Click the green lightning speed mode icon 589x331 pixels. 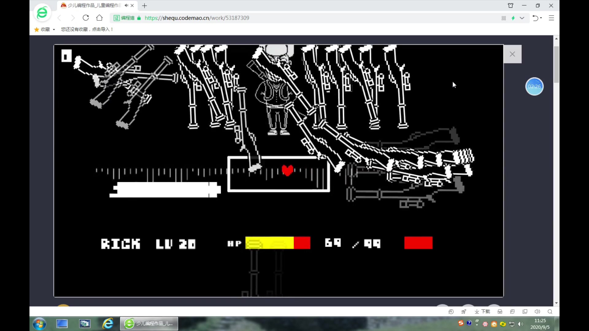click(513, 18)
